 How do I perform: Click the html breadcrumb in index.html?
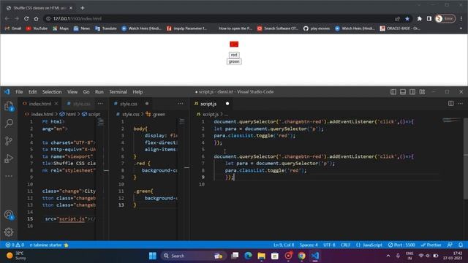pyautogui.click(x=68, y=114)
